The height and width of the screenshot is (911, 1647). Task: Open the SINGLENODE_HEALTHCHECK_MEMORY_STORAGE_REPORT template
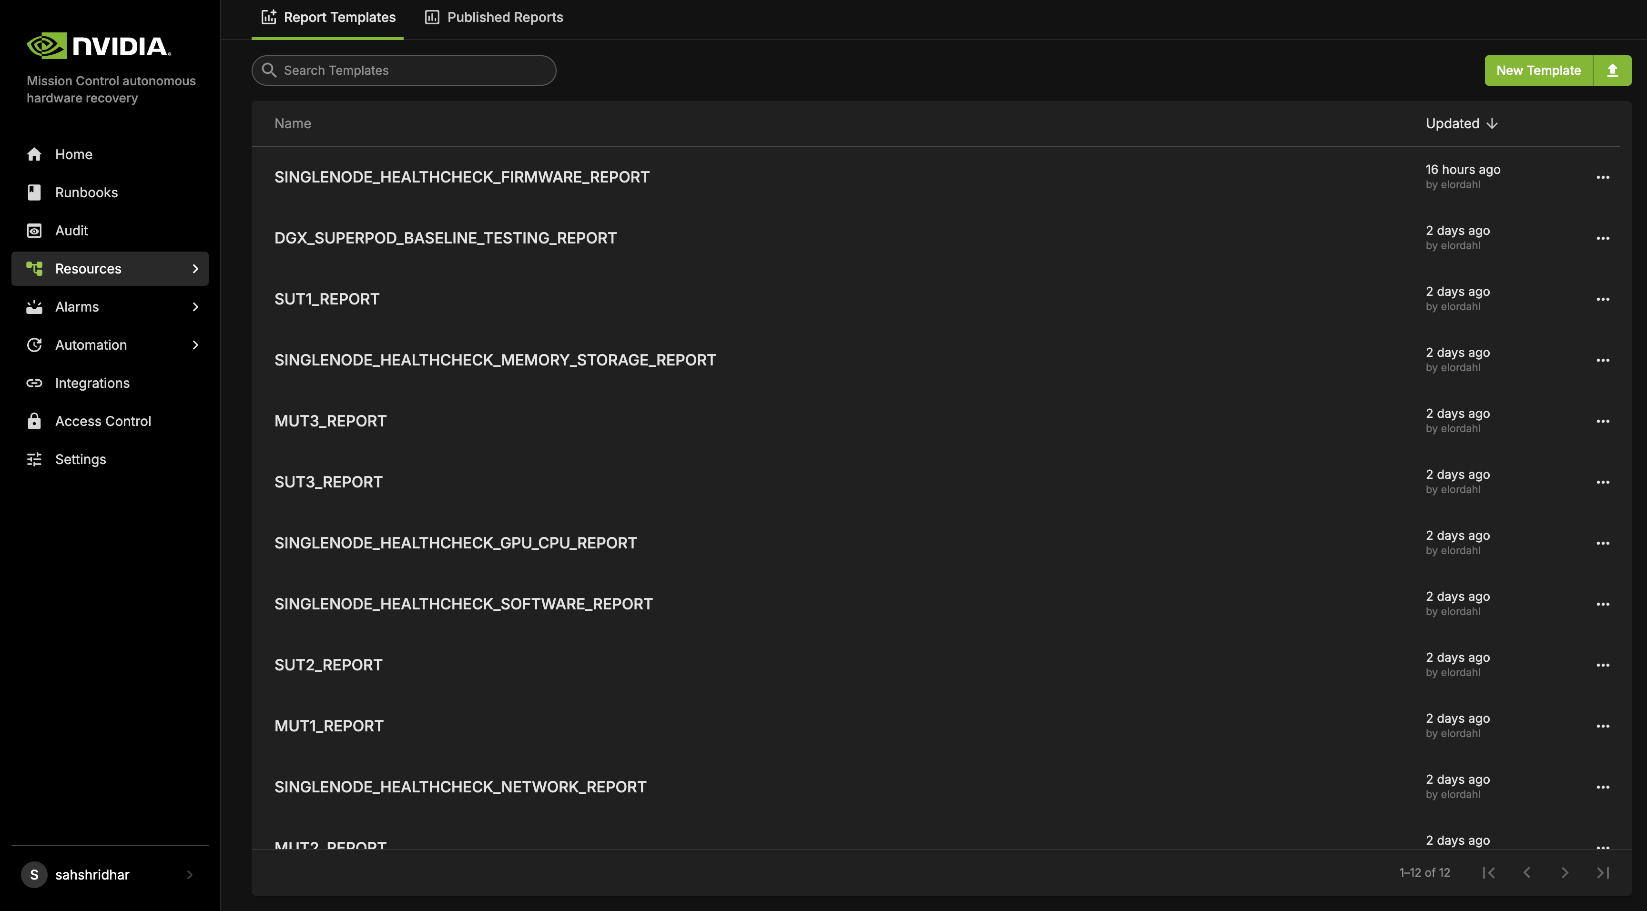[x=496, y=360]
